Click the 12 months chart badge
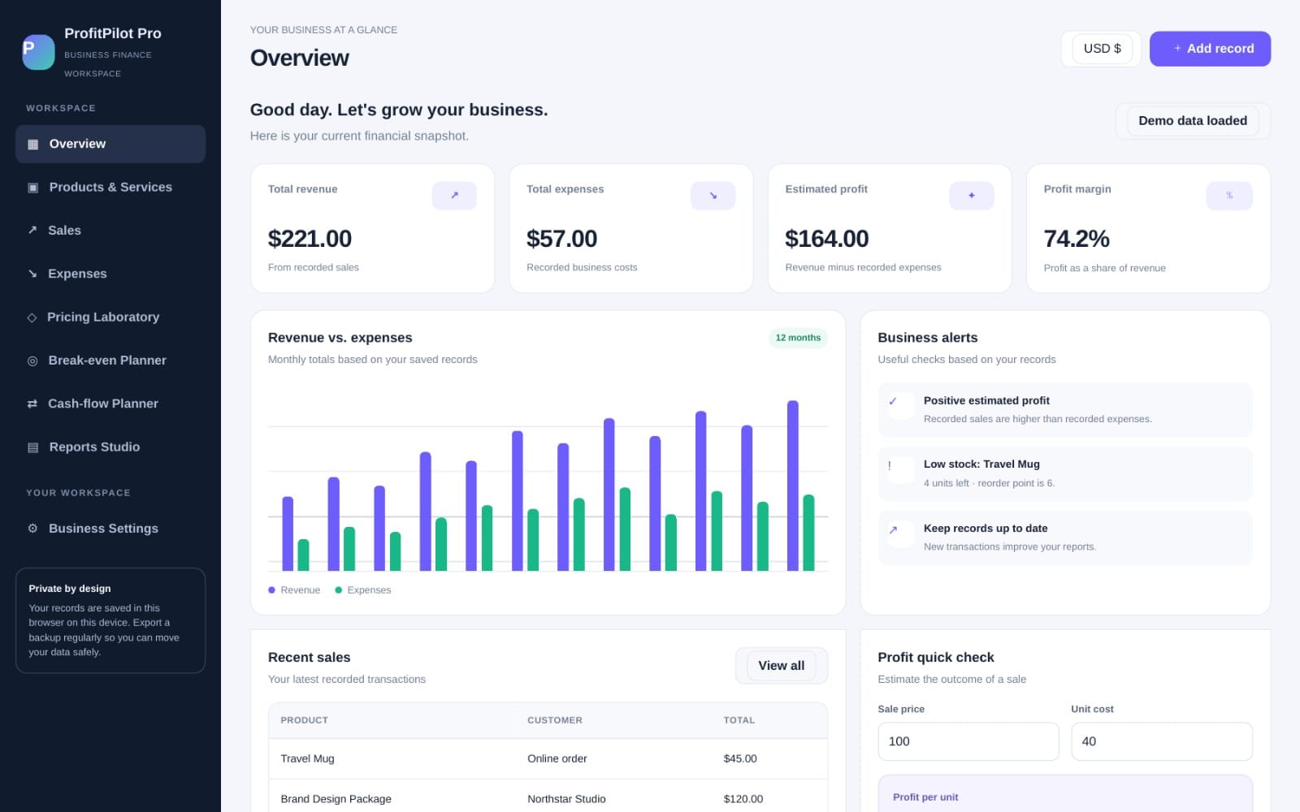 tap(798, 338)
